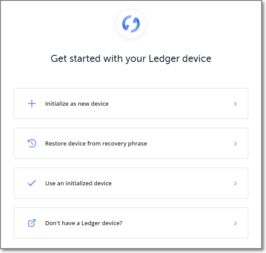Click the plus icon for new device
Image resolution: width=266 pixels, height=253 pixels.
tap(32, 103)
